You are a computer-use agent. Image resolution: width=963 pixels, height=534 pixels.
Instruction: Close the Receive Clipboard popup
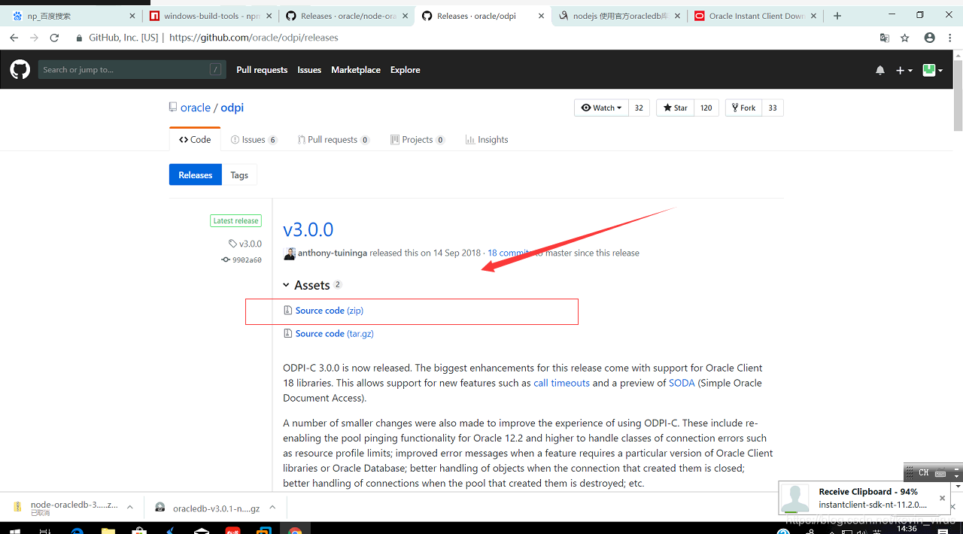(942, 498)
